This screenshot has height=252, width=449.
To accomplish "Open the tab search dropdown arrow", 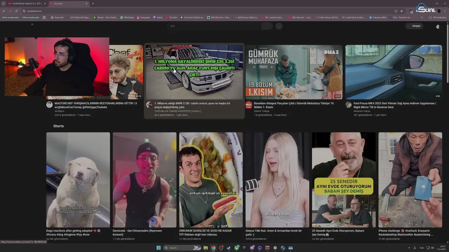I will pyautogui.click(x=4, y=3).
